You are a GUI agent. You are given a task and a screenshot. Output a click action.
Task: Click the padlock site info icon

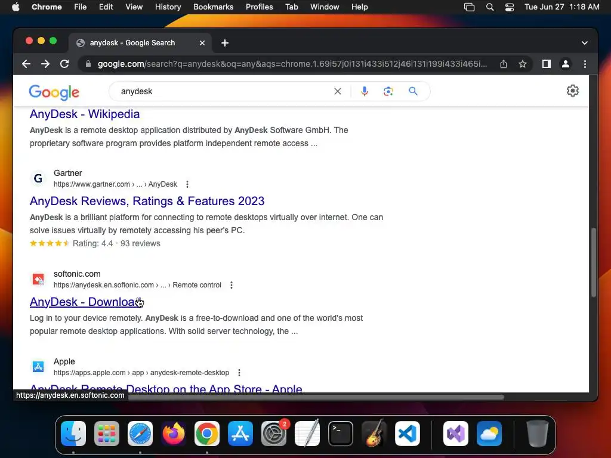pyautogui.click(x=88, y=64)
